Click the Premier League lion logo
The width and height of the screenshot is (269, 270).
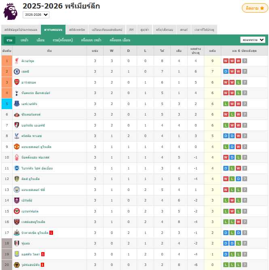coord(11,11)
